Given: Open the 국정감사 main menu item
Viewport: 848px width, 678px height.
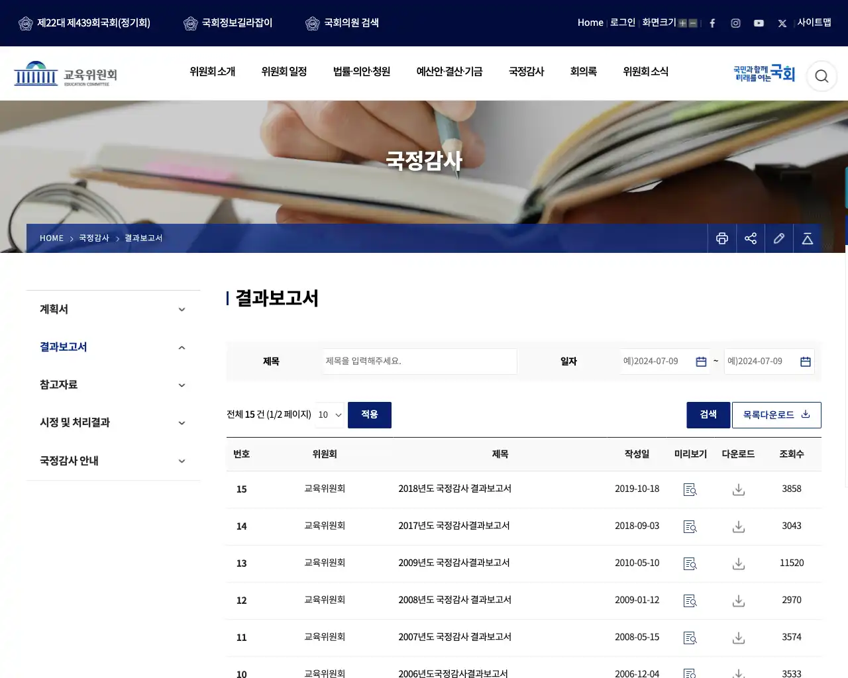Looking at the screenshot, I should coord(527,72).
